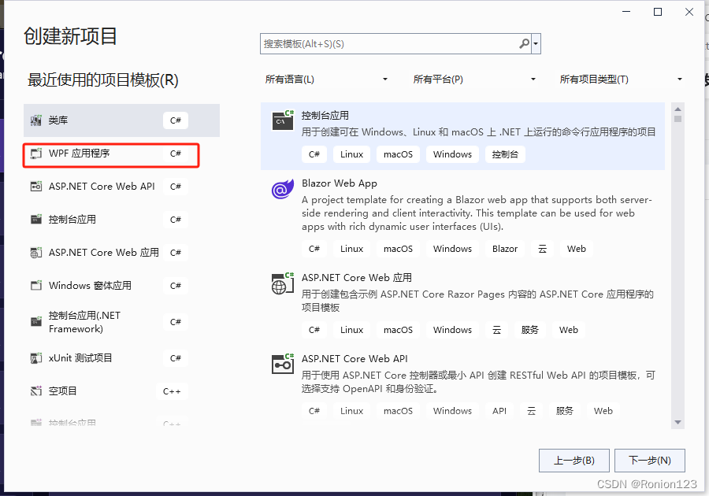This screenshot has height=496, width=709.
Task: Close the 创建新项目 dialog
Action: 689,12
